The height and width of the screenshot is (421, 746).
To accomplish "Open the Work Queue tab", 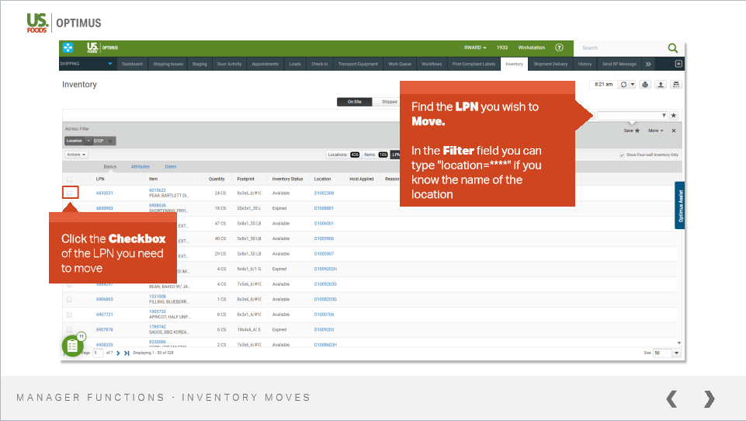I will tap(400, 64).
